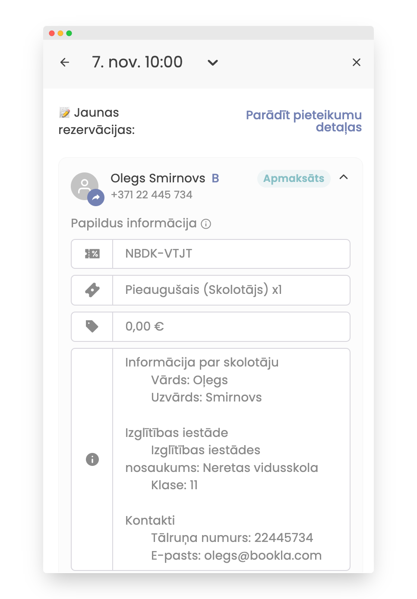
Task: Click the phone number +371 22 445 734
Action: click(x=152, y=195)
